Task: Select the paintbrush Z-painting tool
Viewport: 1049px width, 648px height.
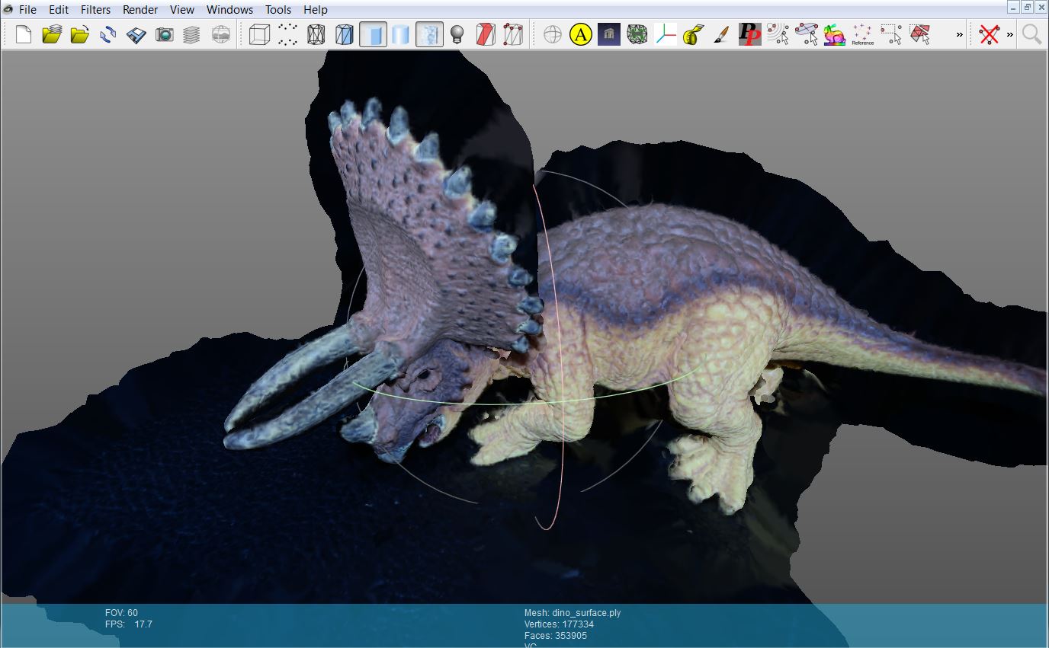Action: coord(722,34)
